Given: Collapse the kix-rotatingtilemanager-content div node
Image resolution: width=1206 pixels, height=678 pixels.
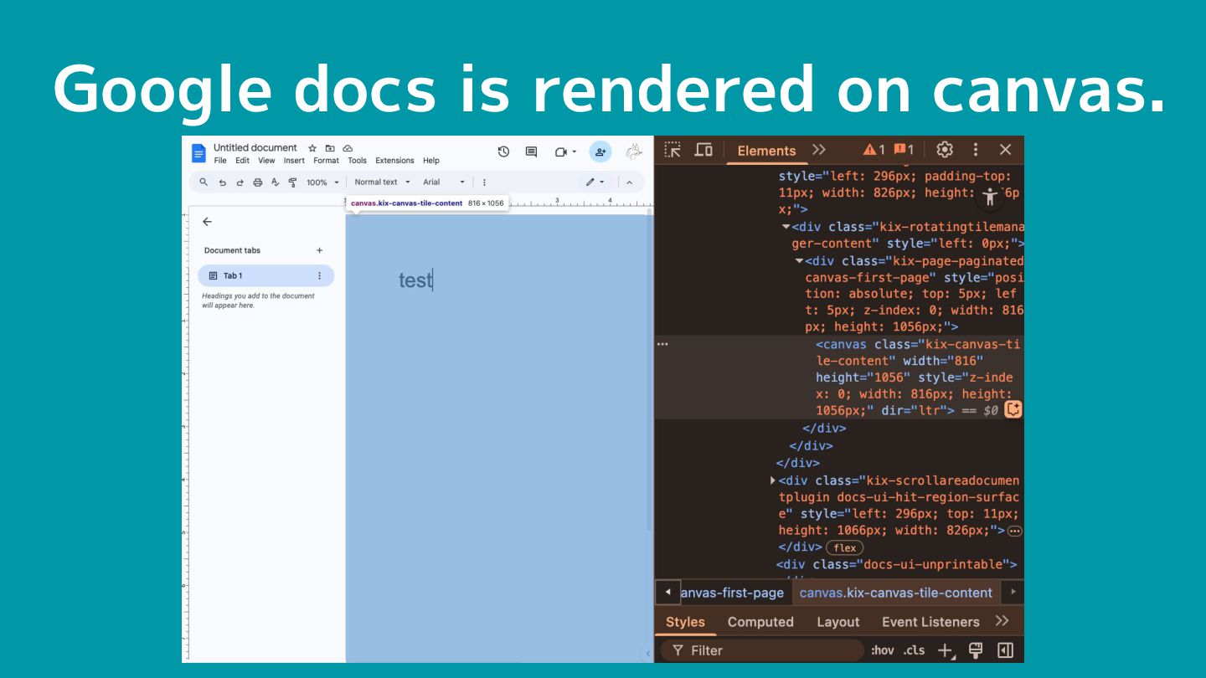Looking at the screenshot, I should pyautogui.click(x=786, y=227).
